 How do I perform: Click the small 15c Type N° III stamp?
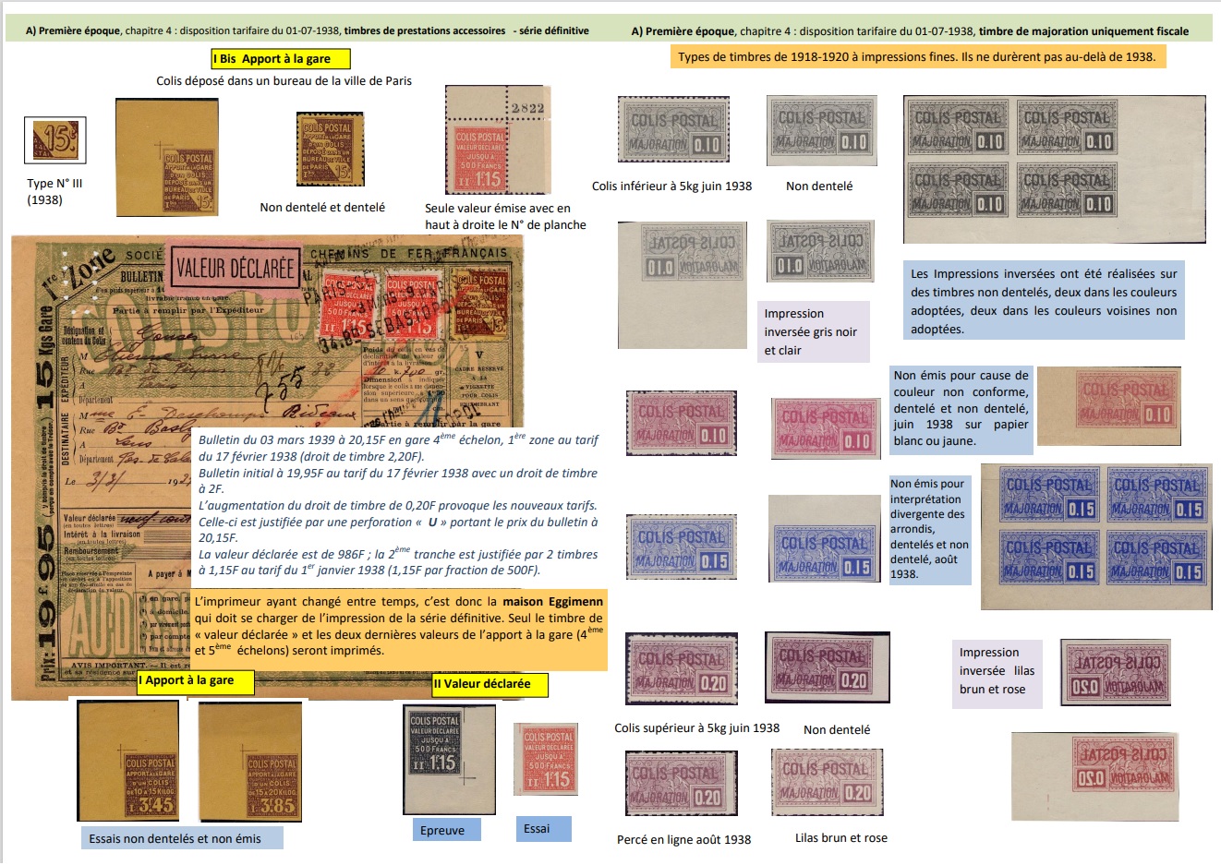[x=54, y=140]
